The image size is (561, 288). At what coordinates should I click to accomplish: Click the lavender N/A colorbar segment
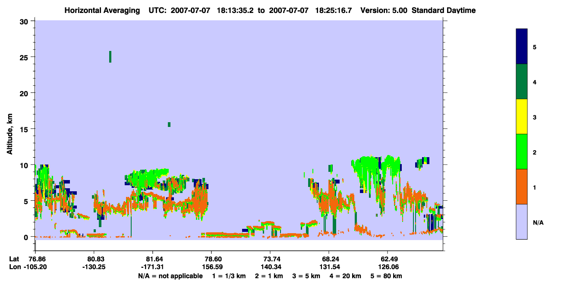522,222
